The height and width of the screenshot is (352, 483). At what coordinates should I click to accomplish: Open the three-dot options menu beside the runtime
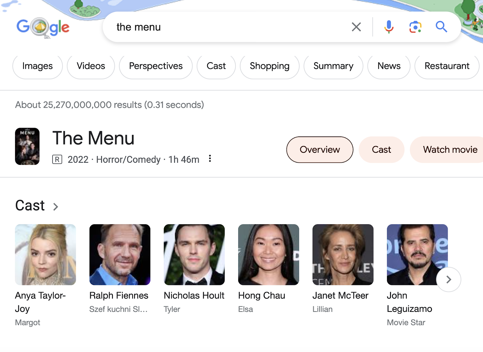210,159
